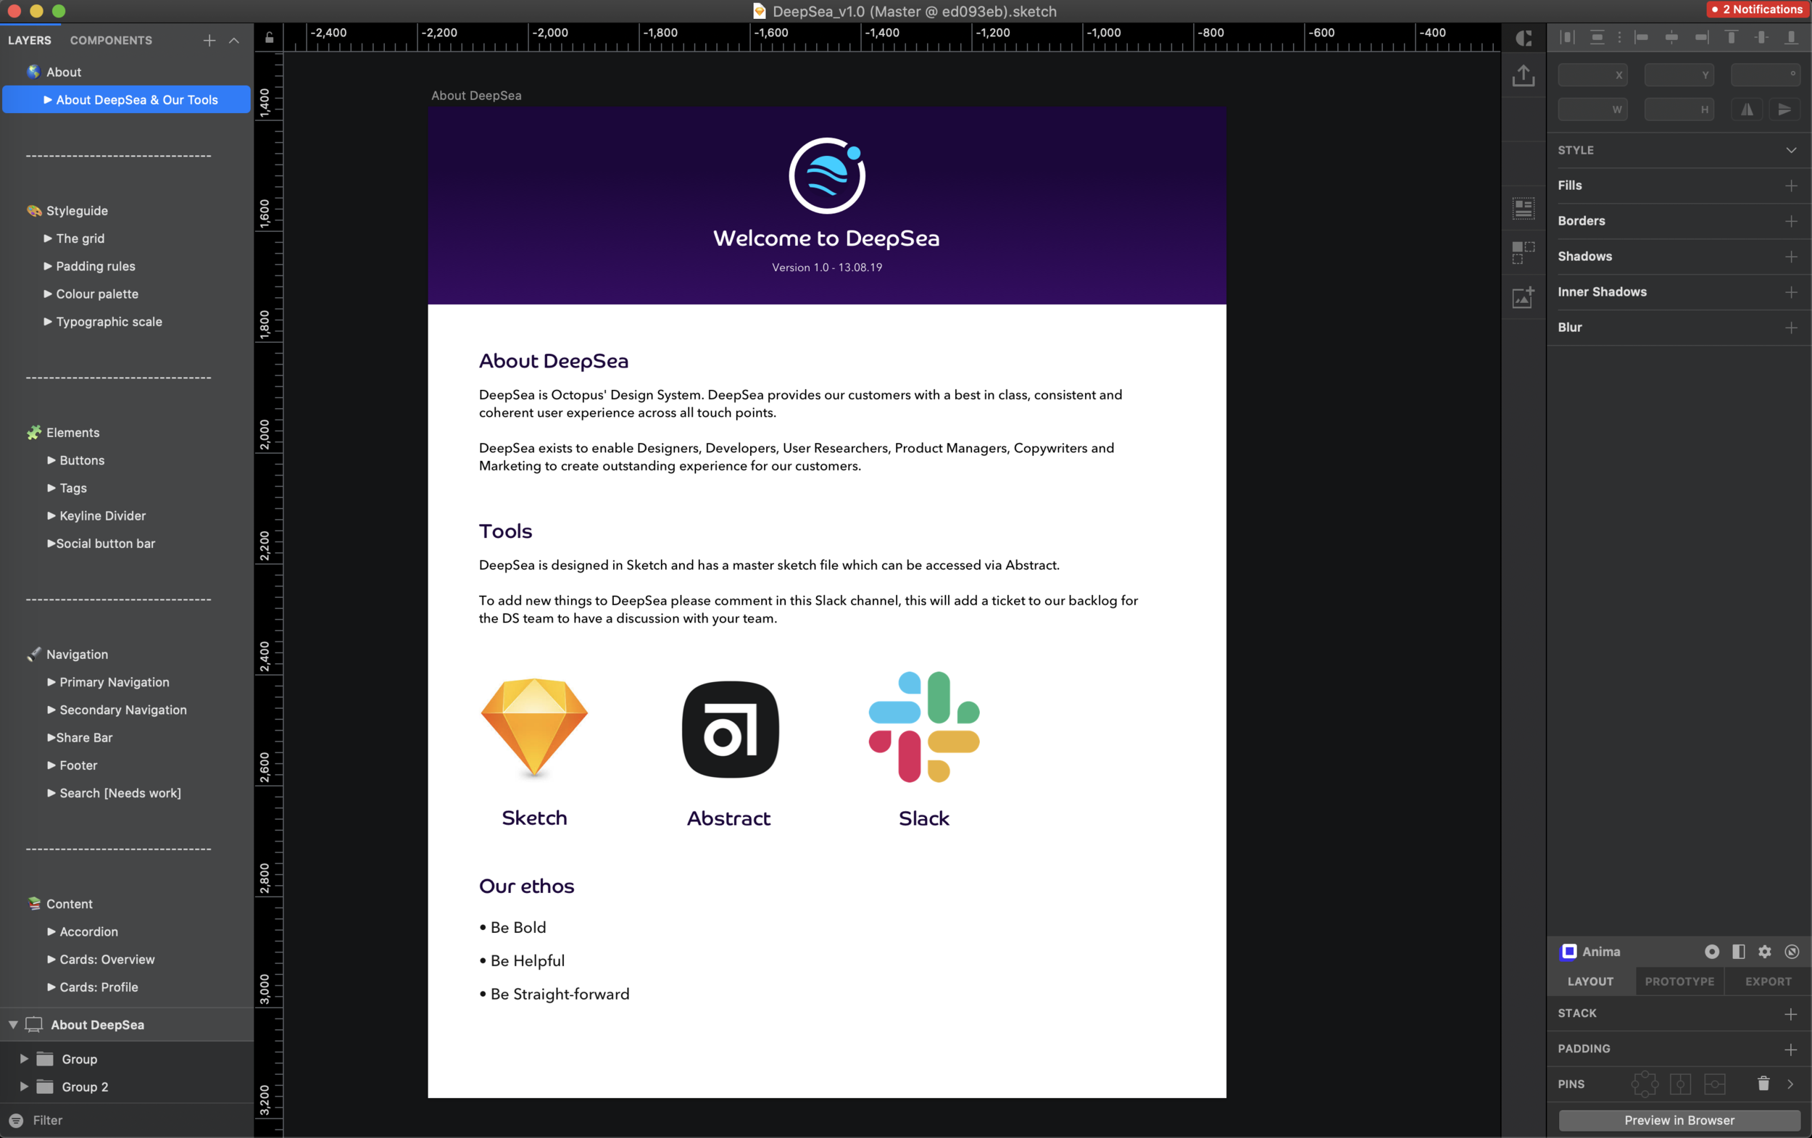Viewport: 1812px width, 1138px height.
Task: Open the 2 Notifications badge
Action: coord(1757,9)
